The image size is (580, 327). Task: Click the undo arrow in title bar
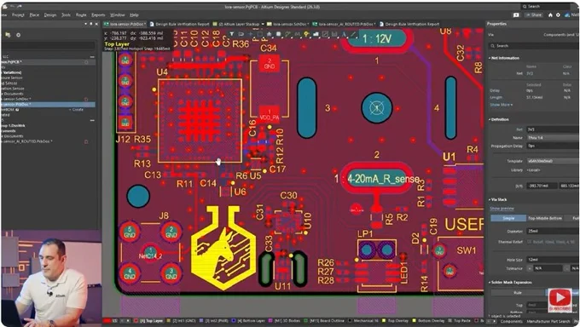(13, 7)
